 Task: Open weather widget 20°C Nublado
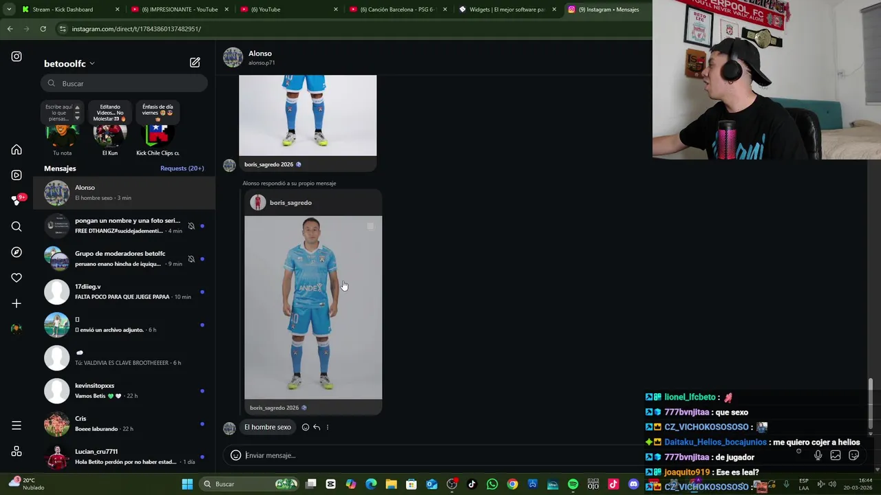[x=28, y=484]
